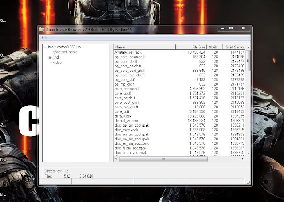This screenshot has width=284, height=202.
Task: Select the snd folder in tree
Action: coord(56,57)
